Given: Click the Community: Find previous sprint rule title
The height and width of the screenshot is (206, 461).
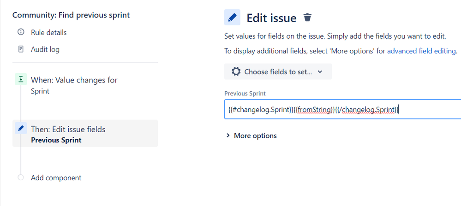Looking at the screenshot, I should tap(71, 15).
